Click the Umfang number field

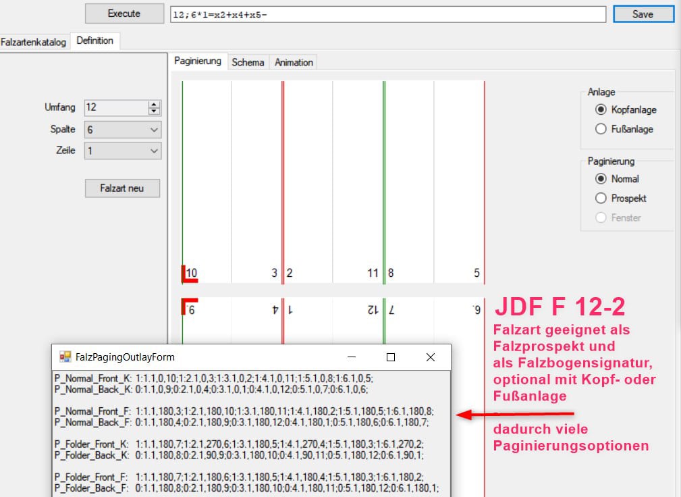pos(115,107)
